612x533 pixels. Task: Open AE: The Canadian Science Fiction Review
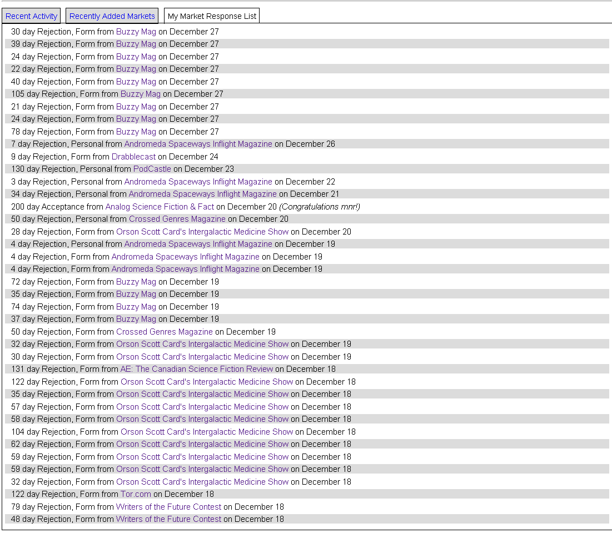(197, 368)
